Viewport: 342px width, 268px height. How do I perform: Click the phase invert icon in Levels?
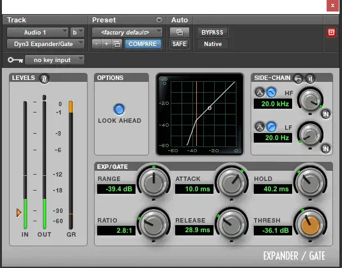44,79
